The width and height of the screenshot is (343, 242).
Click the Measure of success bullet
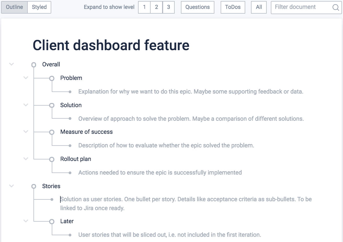tap(52, 132)
